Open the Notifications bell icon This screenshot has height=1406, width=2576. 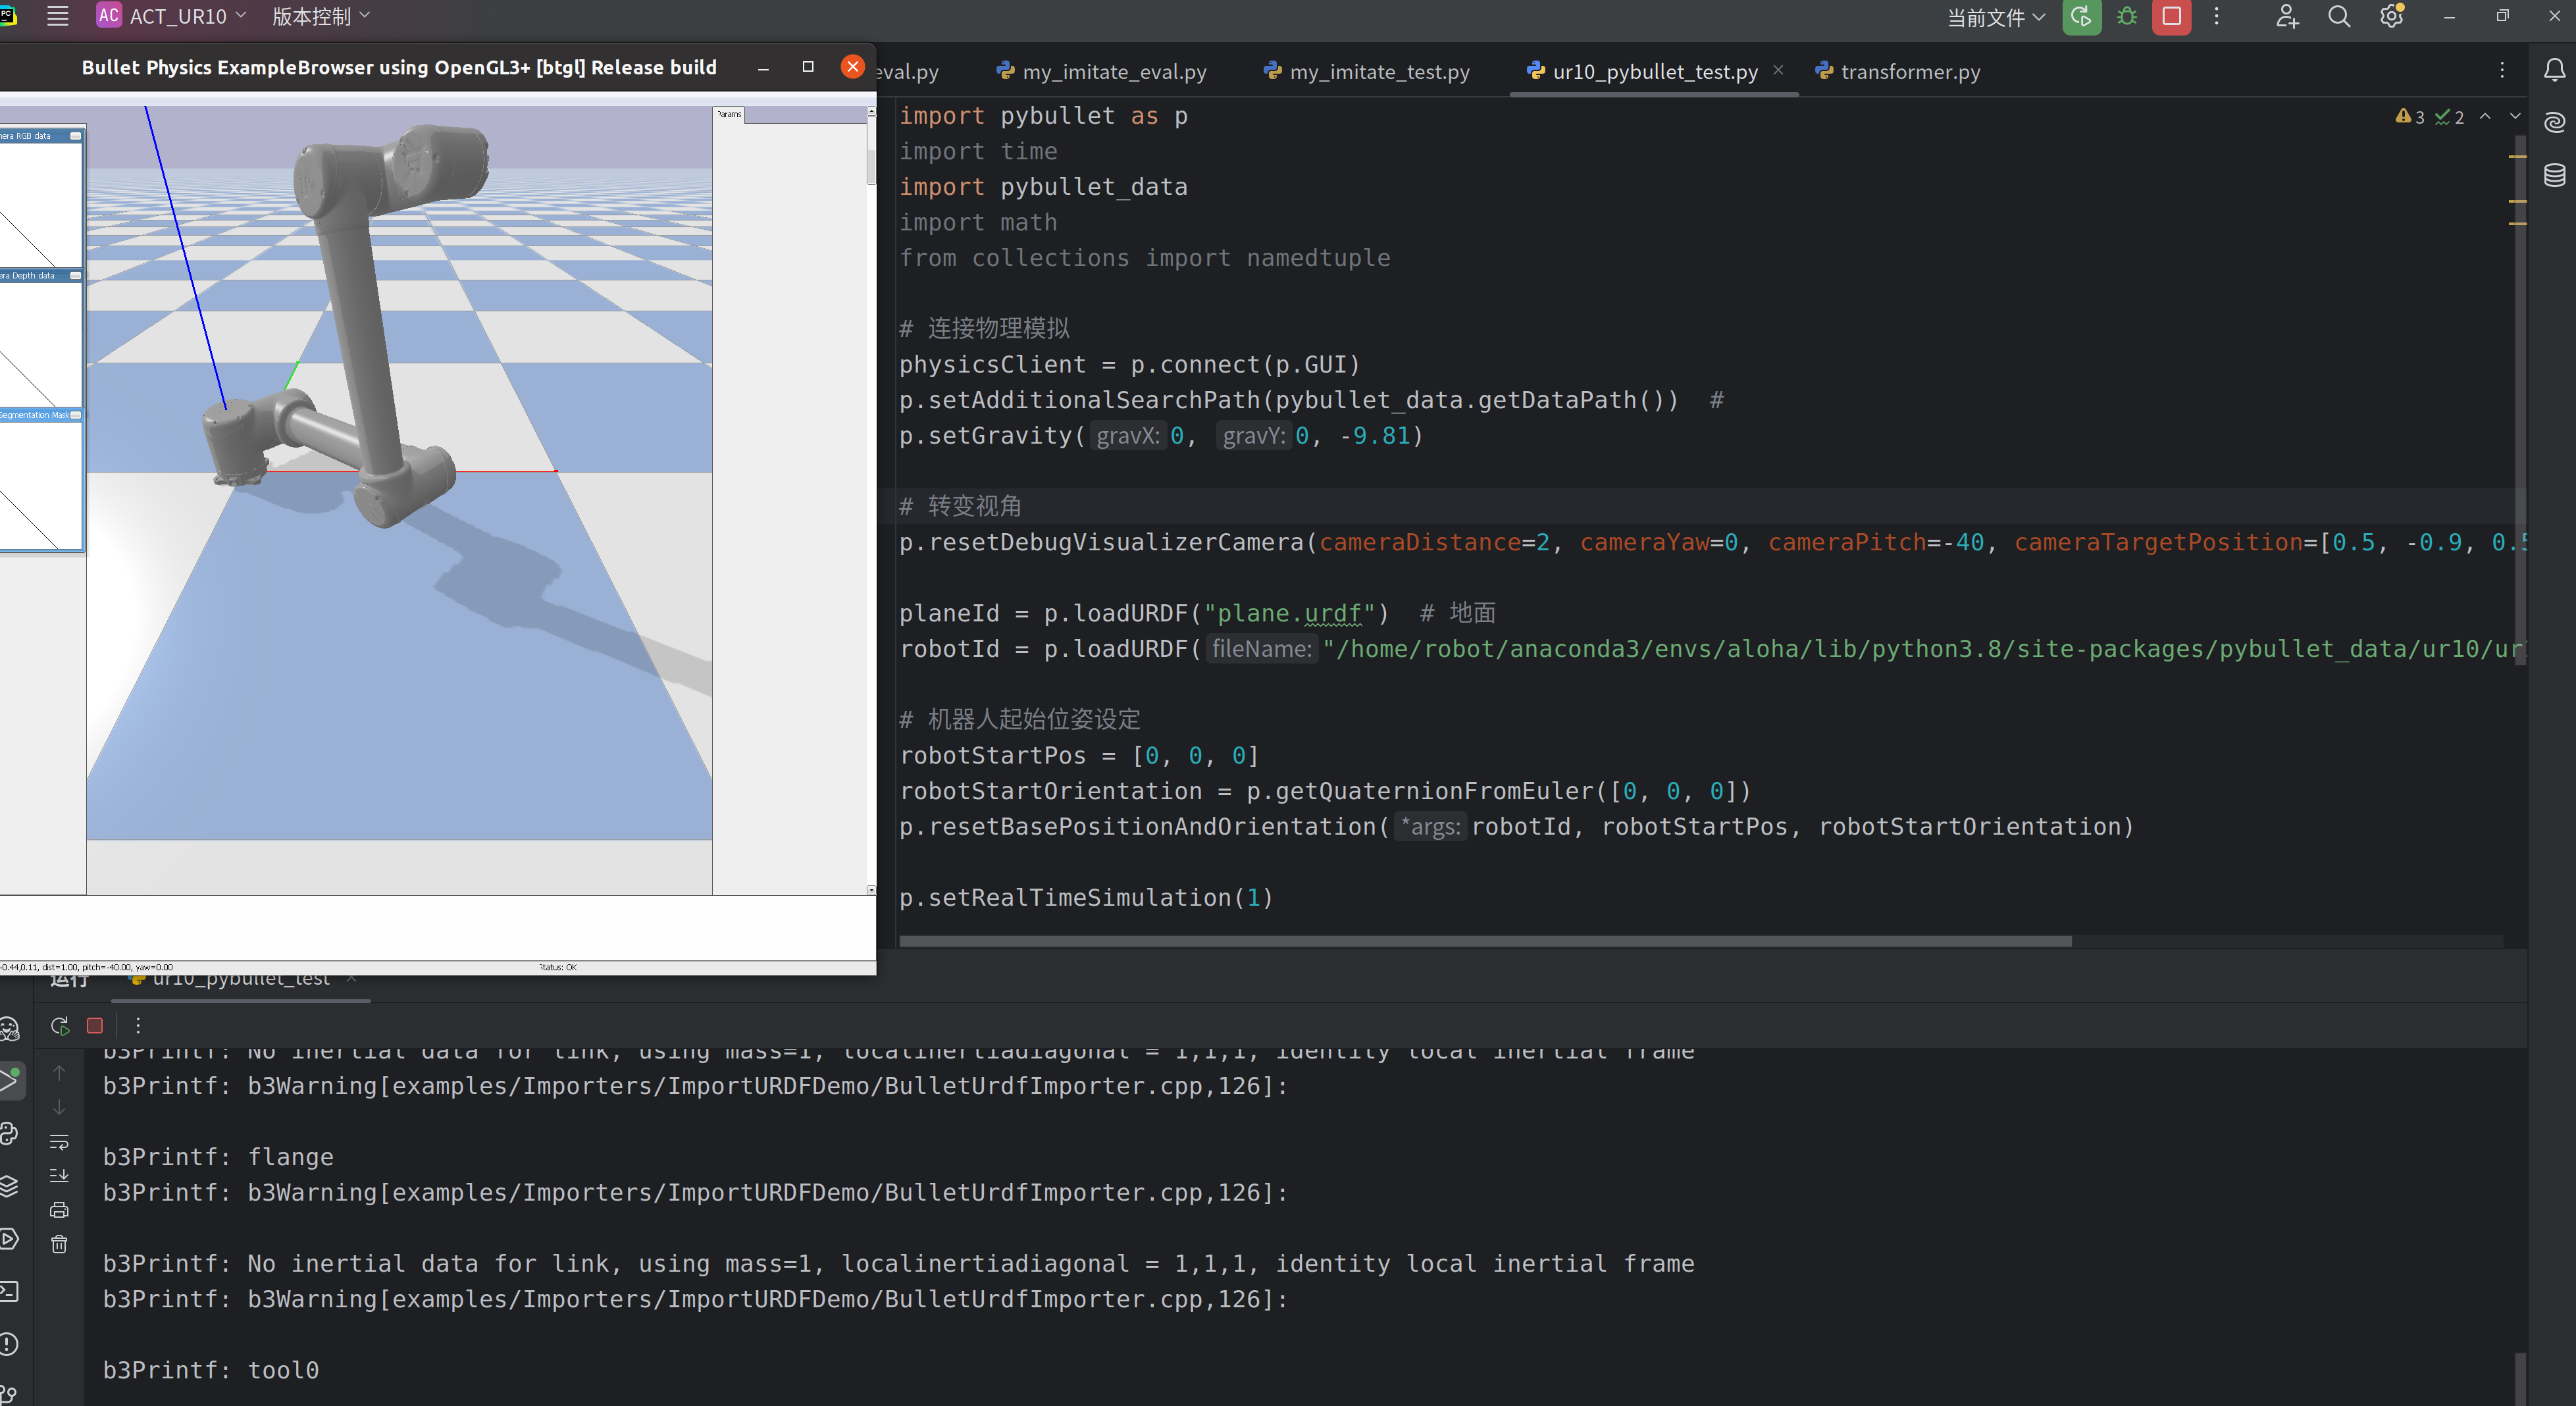tap(2554, 69)
